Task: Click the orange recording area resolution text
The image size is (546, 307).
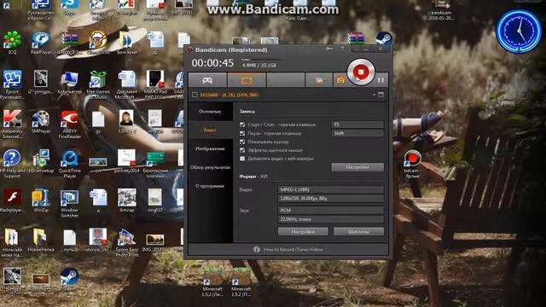Action: (229, 95)
